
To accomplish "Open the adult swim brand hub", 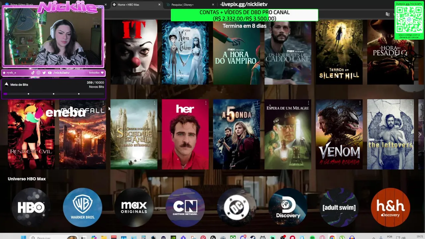I will coord(339,207).
